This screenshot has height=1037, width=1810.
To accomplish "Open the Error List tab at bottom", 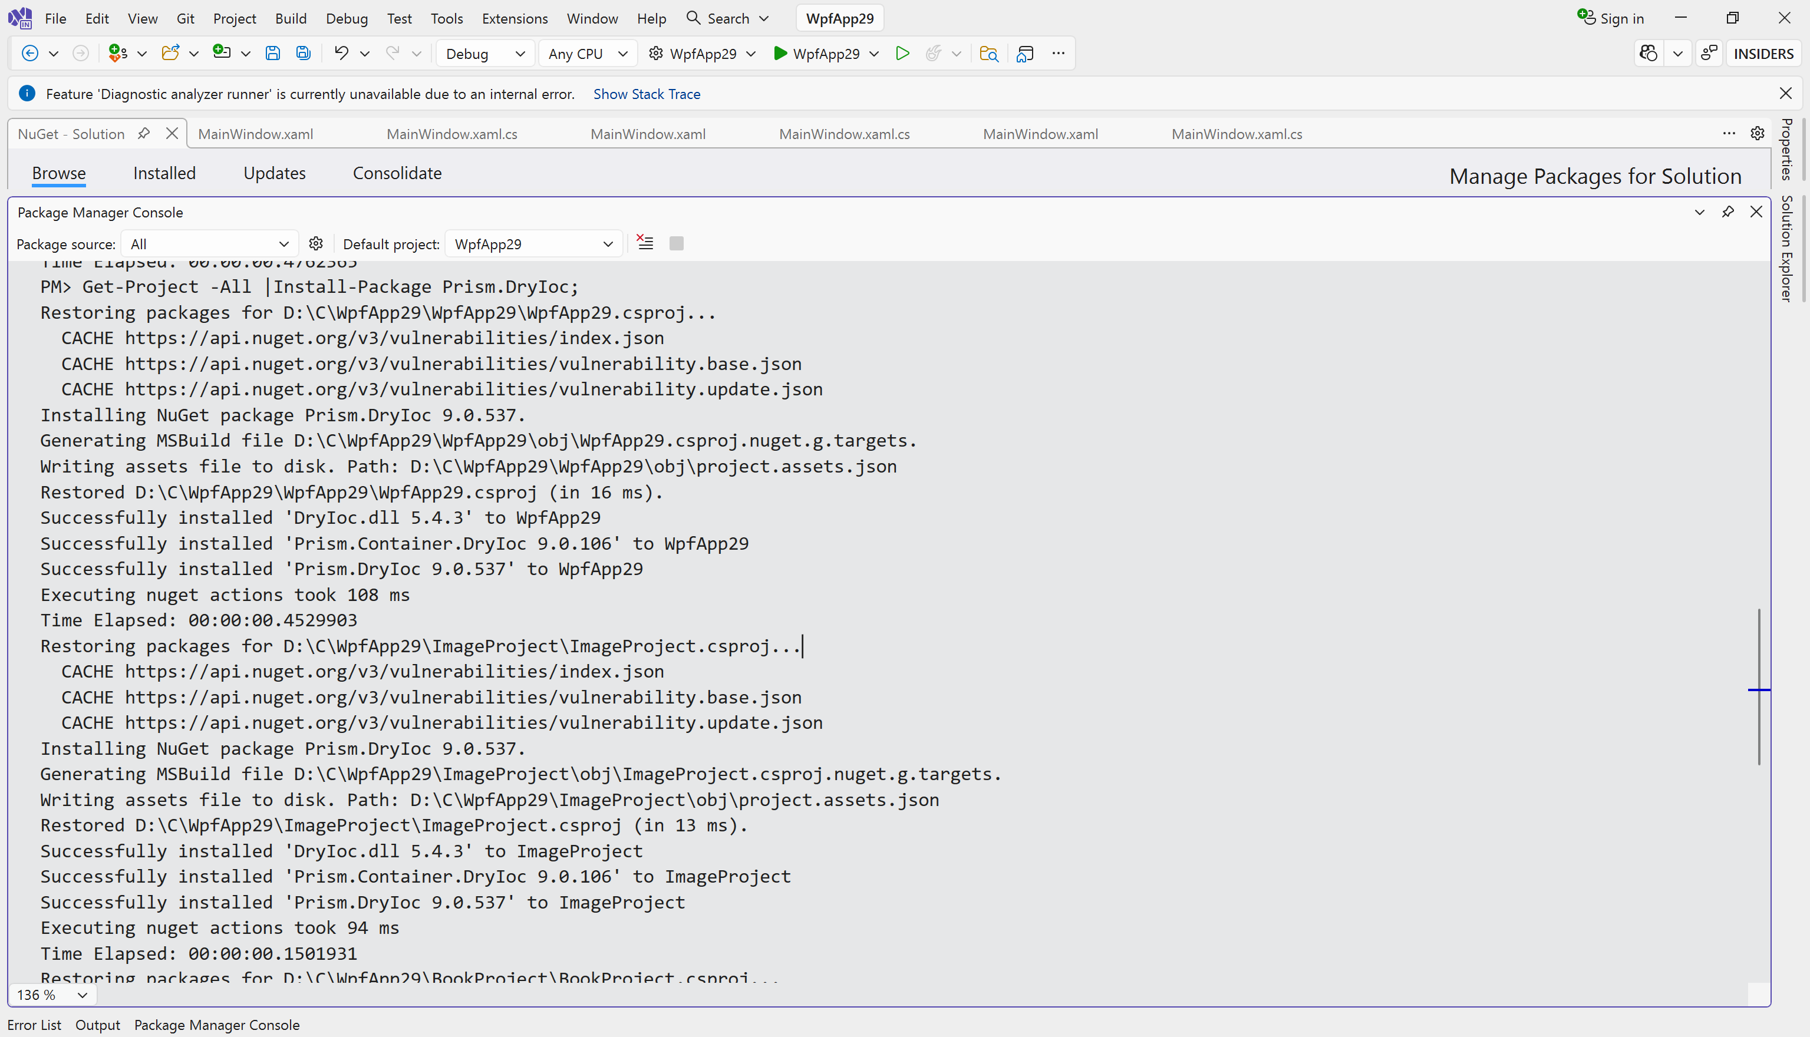I will 34,1024.
